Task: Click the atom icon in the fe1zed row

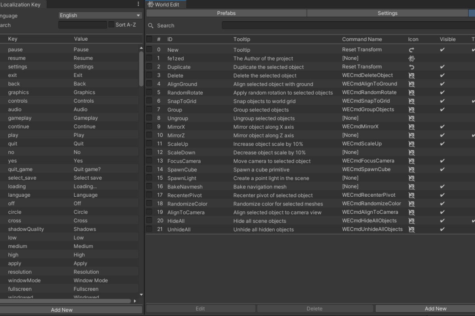Action: click(x=411, y=58)
